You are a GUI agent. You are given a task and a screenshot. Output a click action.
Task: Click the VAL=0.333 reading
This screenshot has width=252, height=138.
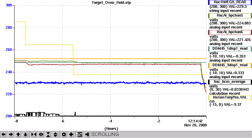(x=235, y=73)
